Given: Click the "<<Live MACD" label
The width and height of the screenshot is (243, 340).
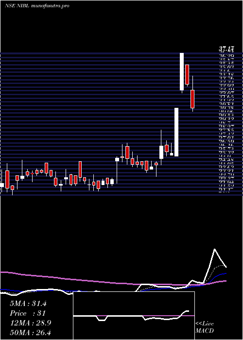Looking at the screenshot, I should tap(205, 327).
